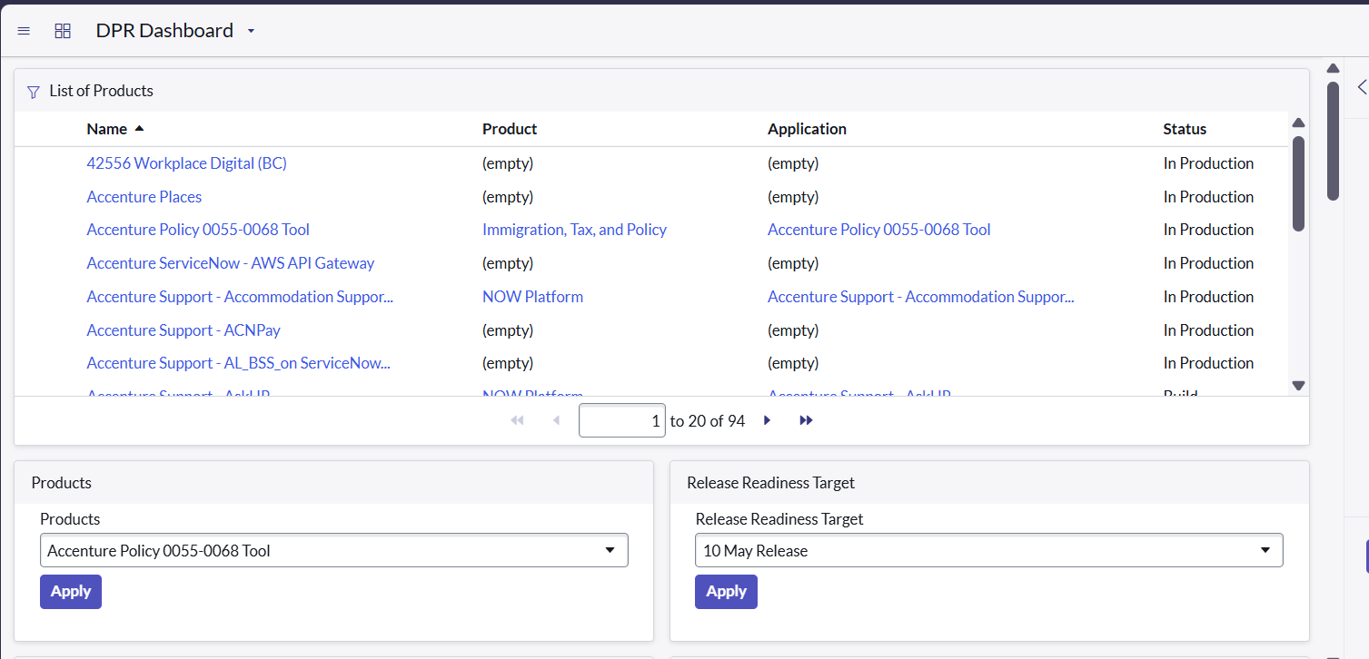Open 42556 Workplace Digital (BC) record
Viewport: 1369px width, 659px height.
[x=186, y=163]
